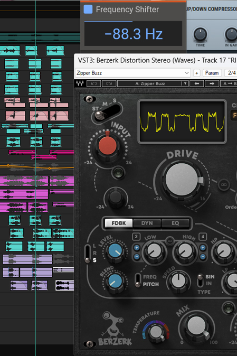Adjust the SPEED knob

178,281
